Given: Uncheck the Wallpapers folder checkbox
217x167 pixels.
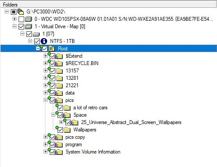Looking at the screenshot, I should click(60, 130).
